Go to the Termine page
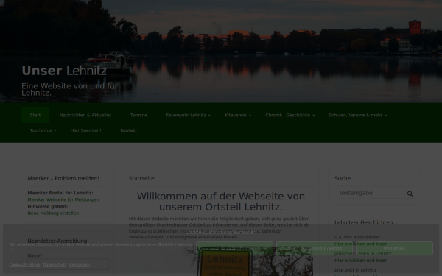The width and height of the screenshot is (442, 276). [138, 115]
